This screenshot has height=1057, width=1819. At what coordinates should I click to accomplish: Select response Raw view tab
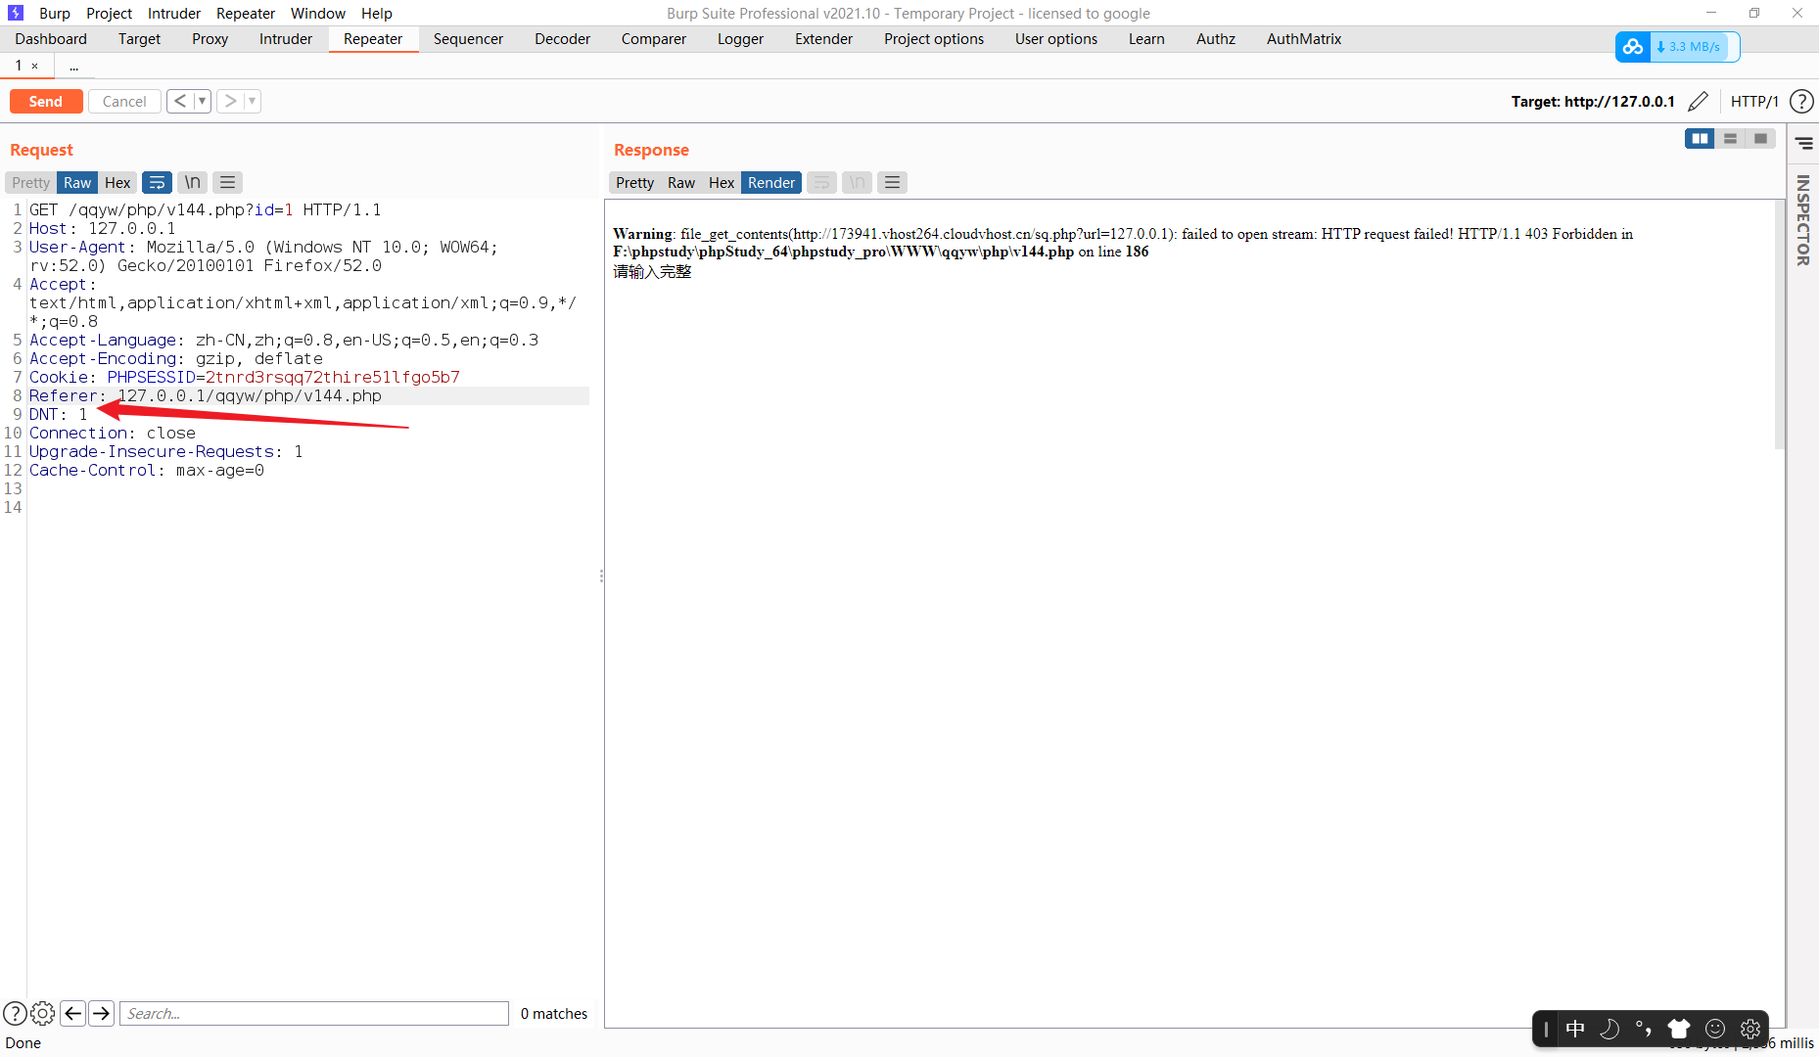[681, 182]
